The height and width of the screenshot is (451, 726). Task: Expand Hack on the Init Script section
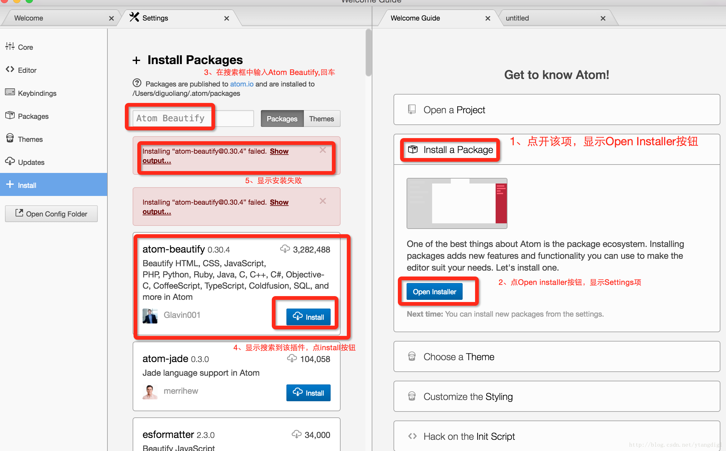(557, 436)
